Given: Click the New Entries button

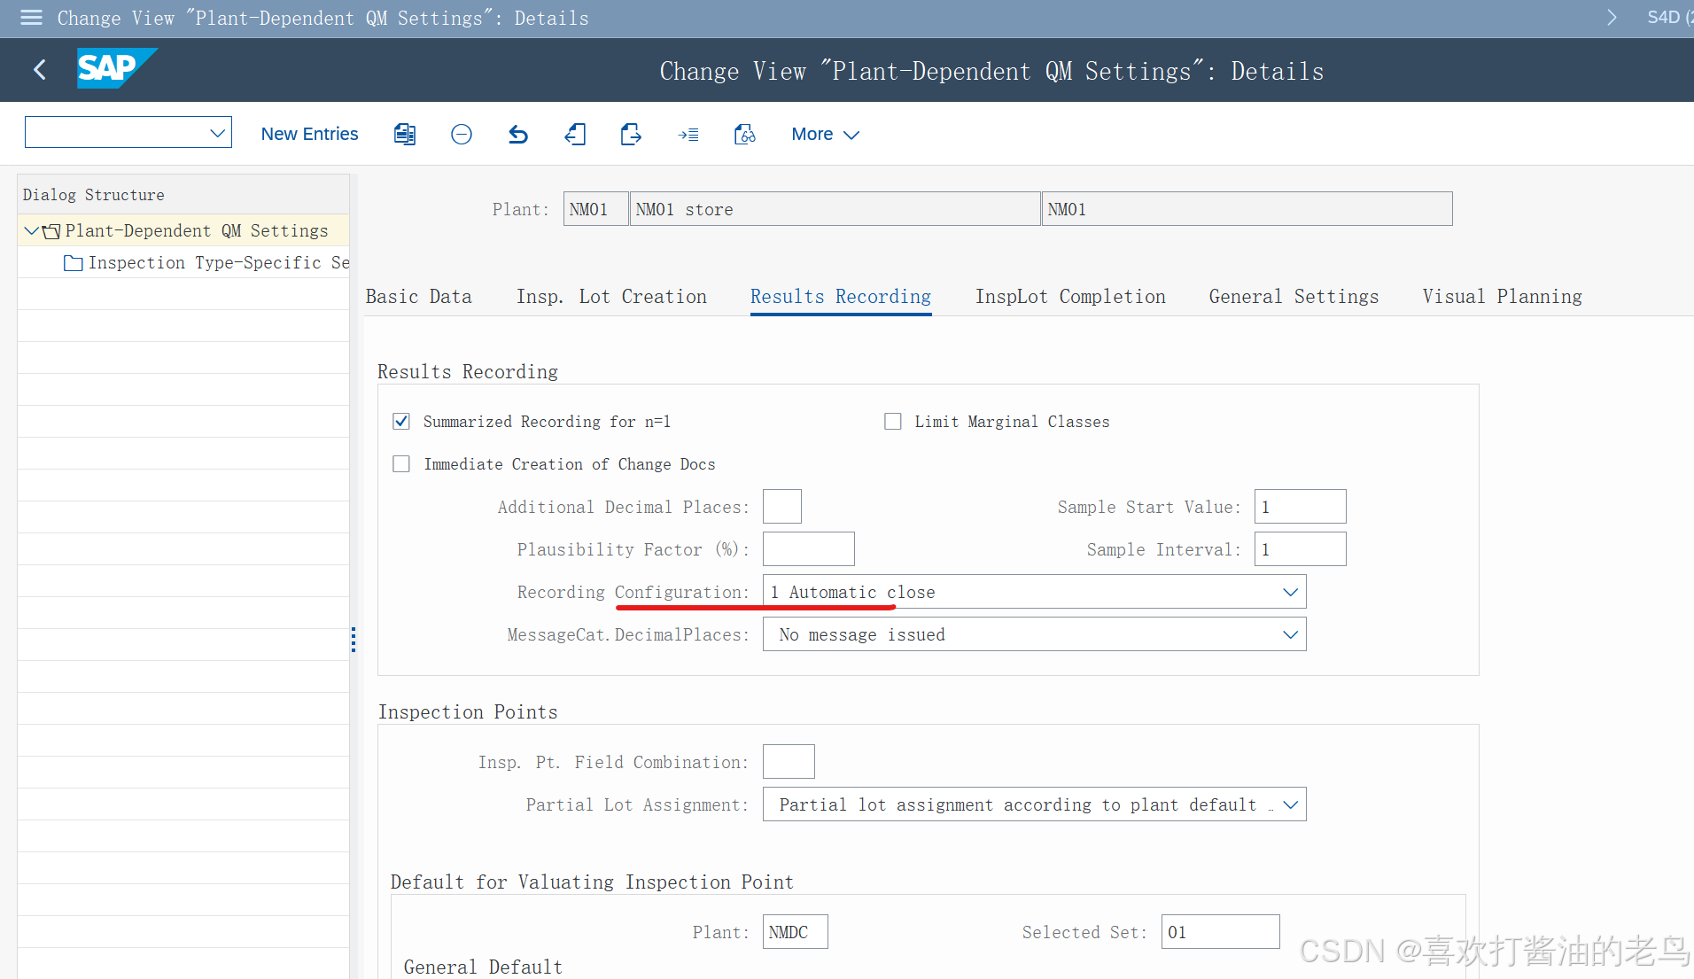Looking at the screenshot, I should point(309,134).
